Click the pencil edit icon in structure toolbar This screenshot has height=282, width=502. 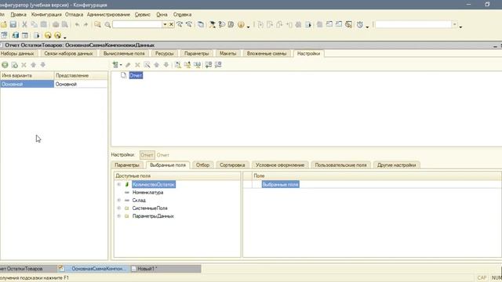click(128, 65)
